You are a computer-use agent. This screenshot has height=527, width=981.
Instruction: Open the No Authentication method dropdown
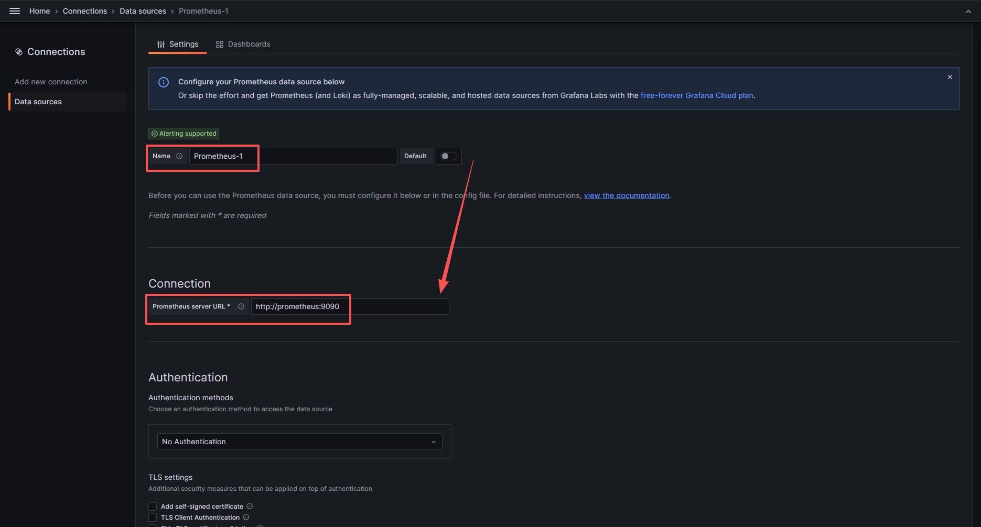(299, 442)
